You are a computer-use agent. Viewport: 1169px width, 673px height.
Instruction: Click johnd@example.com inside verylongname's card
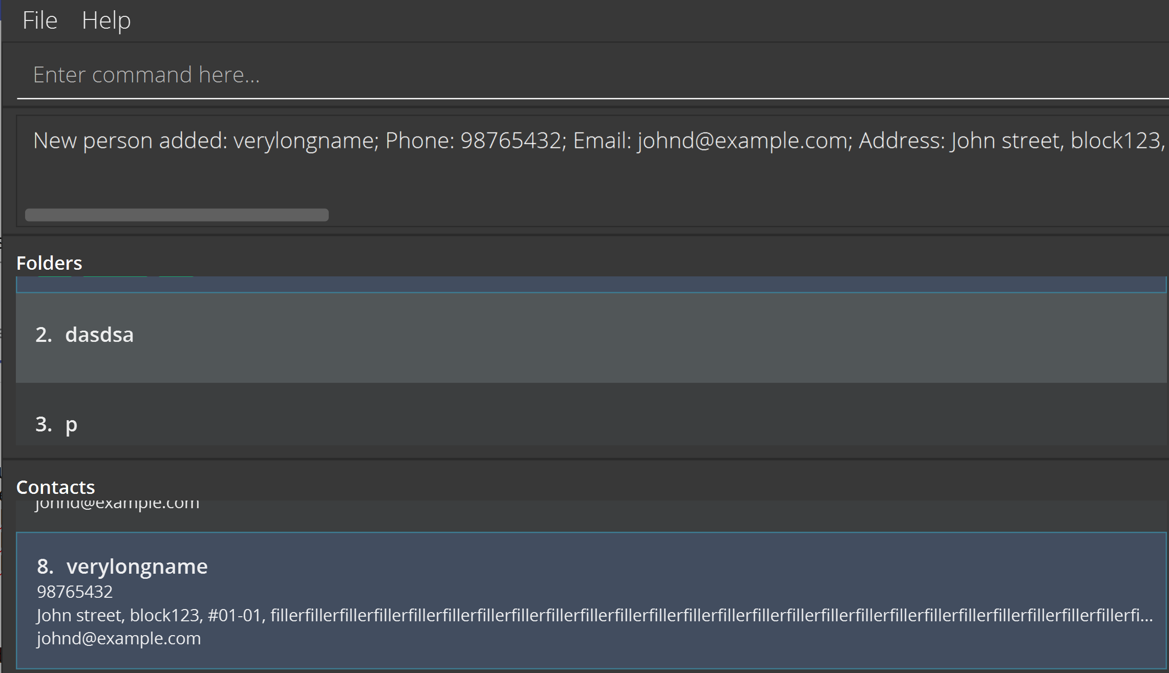pos(119,639)
